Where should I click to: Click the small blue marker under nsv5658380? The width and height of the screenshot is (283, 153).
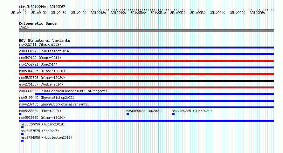click(x=20, y=114)
